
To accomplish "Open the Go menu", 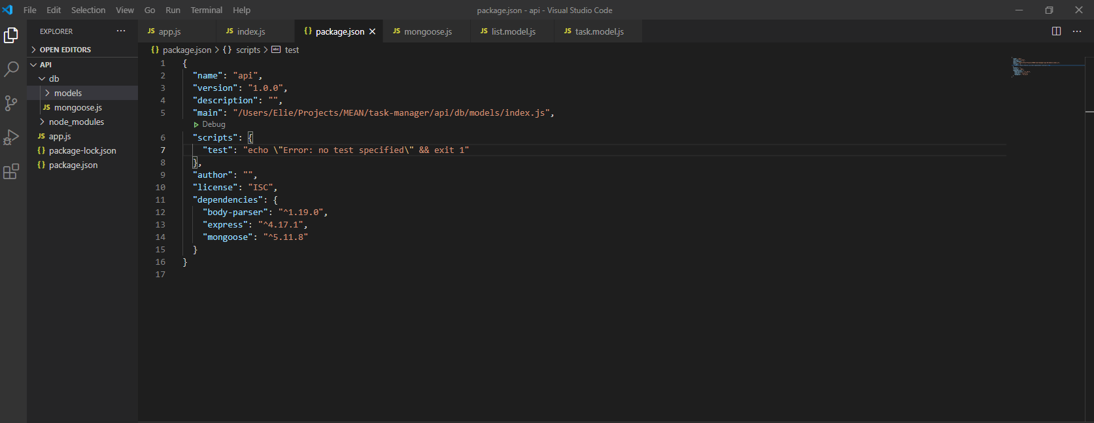I will [x=150, y=10].
